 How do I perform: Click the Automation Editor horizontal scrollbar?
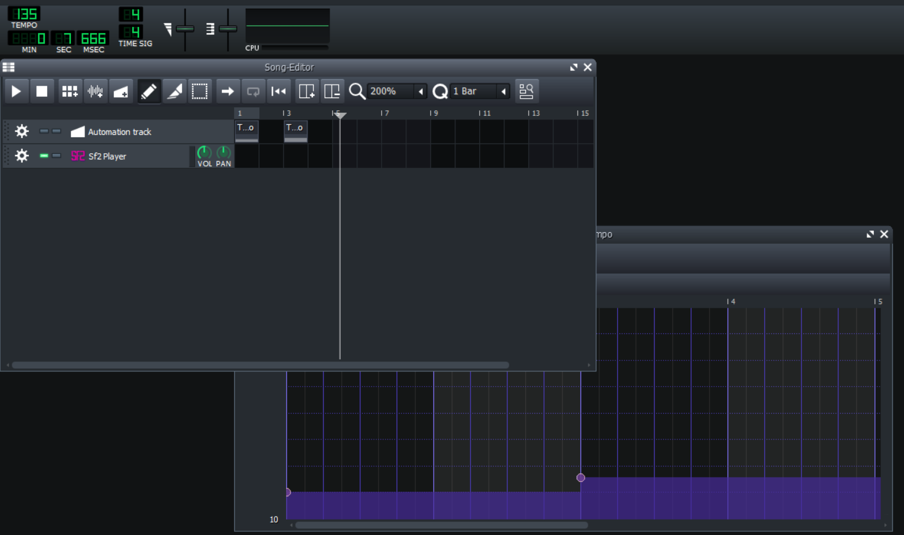441,525
